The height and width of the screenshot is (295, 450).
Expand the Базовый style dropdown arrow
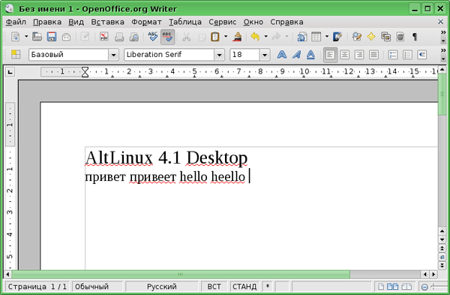click(114, 55)
